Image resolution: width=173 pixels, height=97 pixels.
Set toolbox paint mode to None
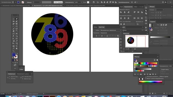(17, 60)
